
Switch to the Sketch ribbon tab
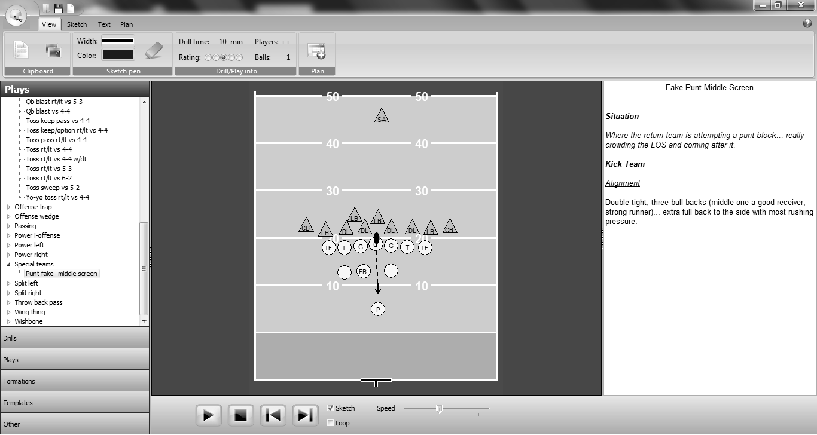[77, 24]
